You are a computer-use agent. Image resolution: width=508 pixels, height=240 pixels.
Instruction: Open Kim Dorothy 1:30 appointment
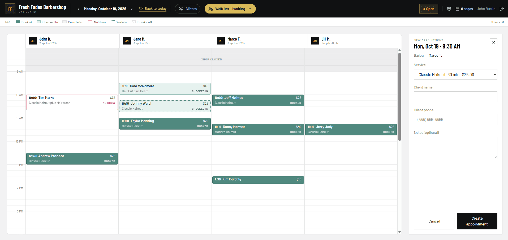click(x=258, y=180)
